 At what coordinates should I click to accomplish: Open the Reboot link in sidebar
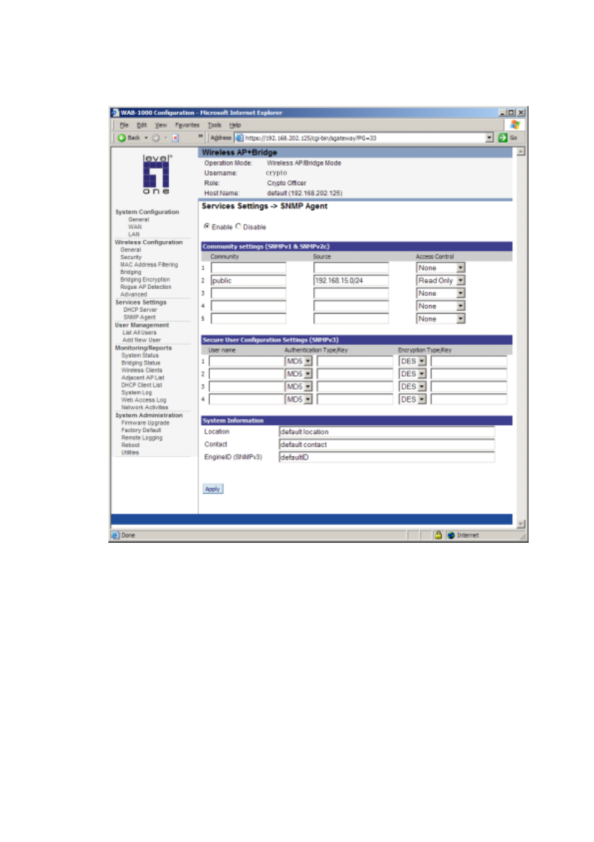point(131,446)
